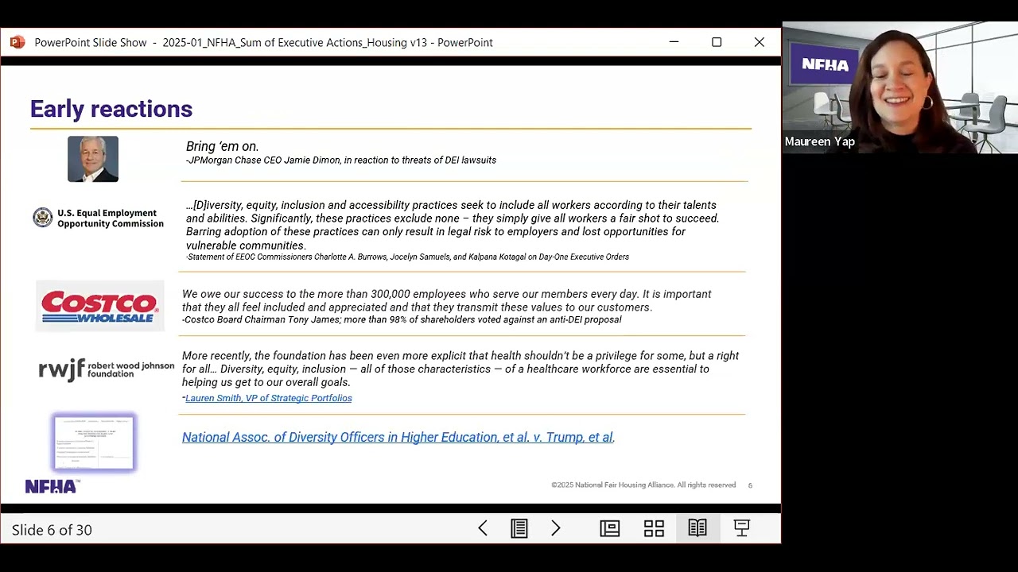Go to the previous slide arrow
The width and height of the screenshot is (1018, 572).
click(483, 528)
